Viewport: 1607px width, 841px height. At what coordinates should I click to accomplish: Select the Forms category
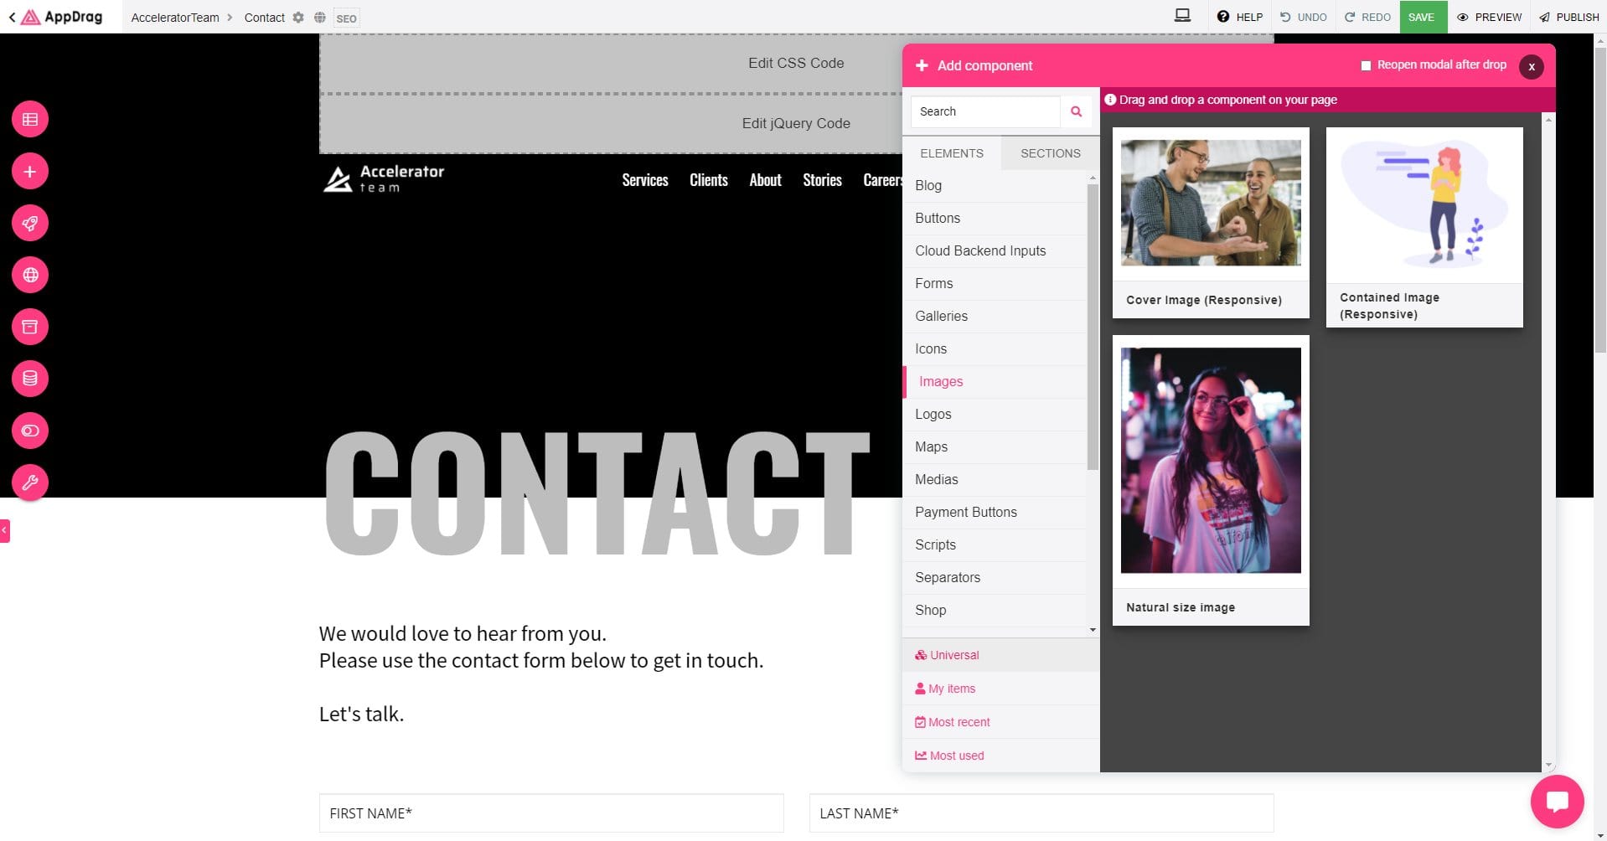click(995, 284)
